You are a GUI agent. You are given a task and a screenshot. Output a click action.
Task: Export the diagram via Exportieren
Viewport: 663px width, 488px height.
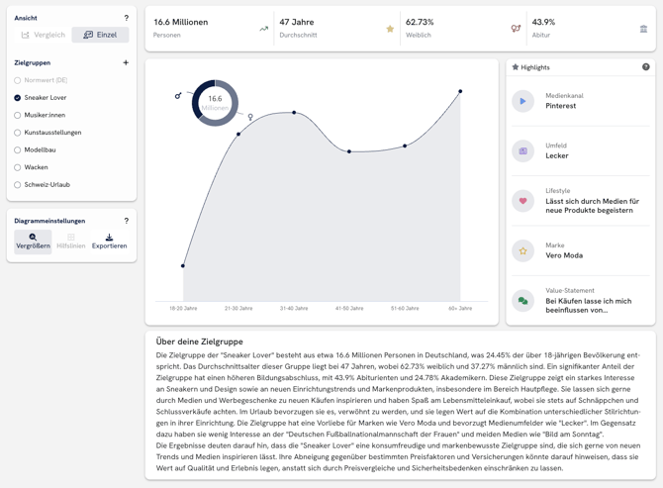(x=109, y=242)
